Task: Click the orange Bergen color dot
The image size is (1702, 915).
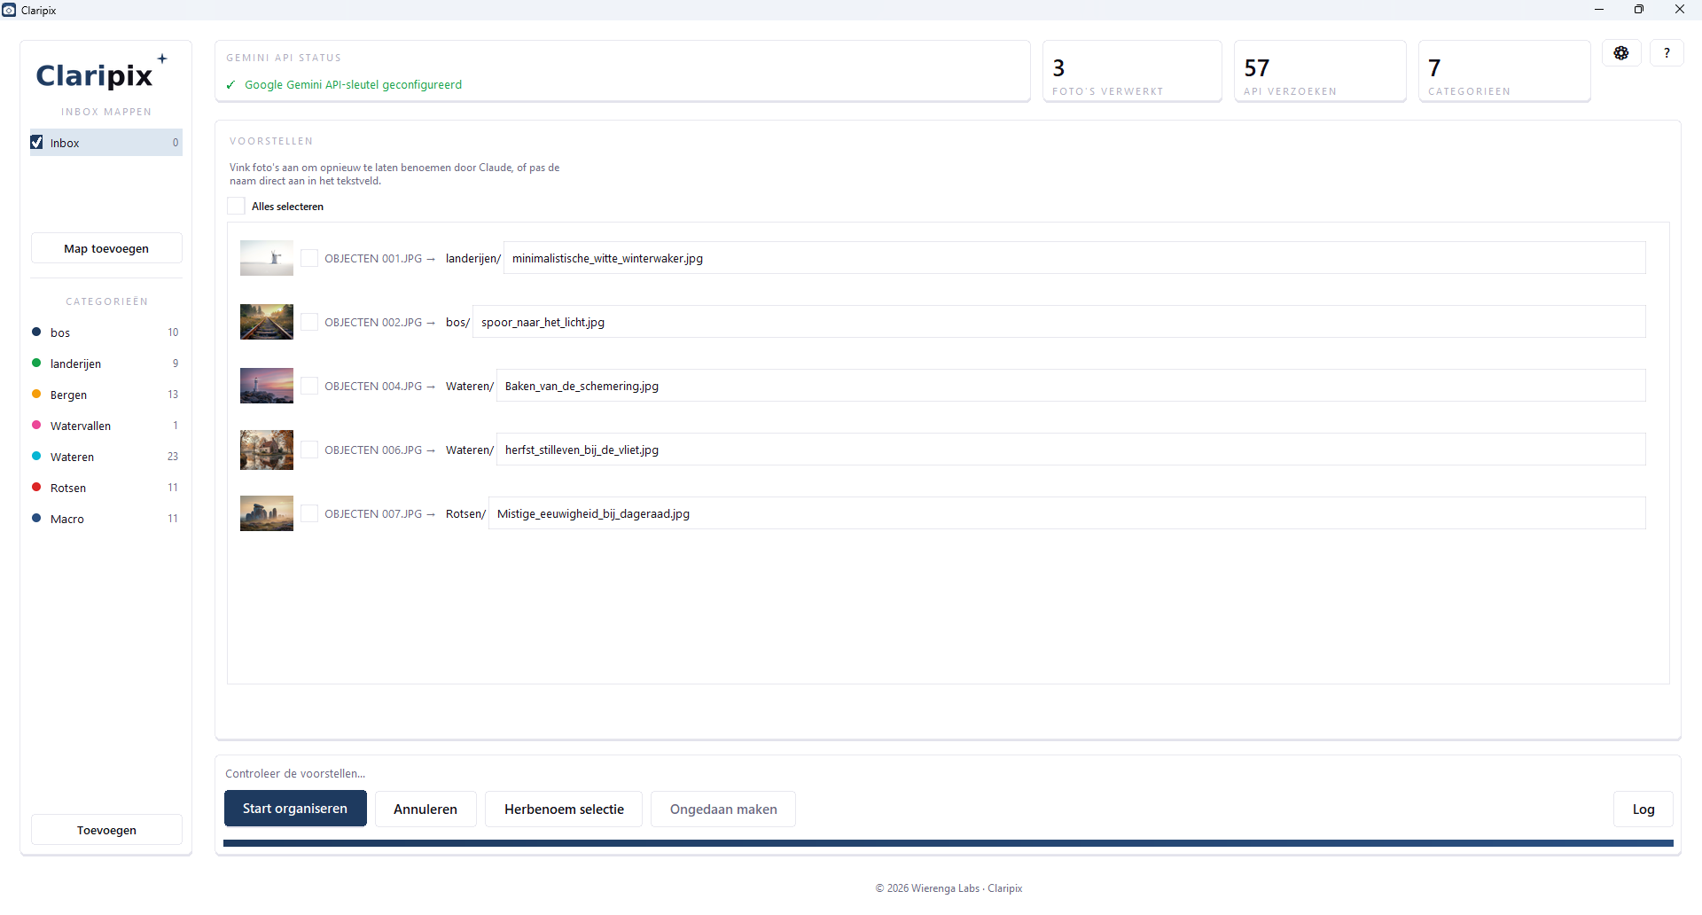Action: tap(36, 394)
